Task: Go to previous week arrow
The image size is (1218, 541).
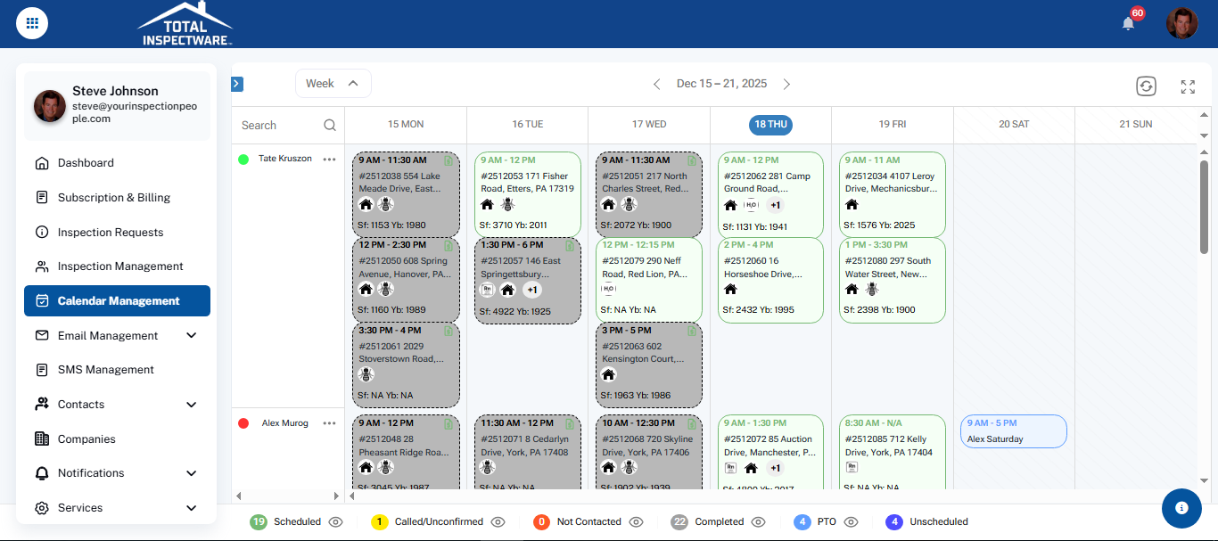Action: [x=657, y=84]
